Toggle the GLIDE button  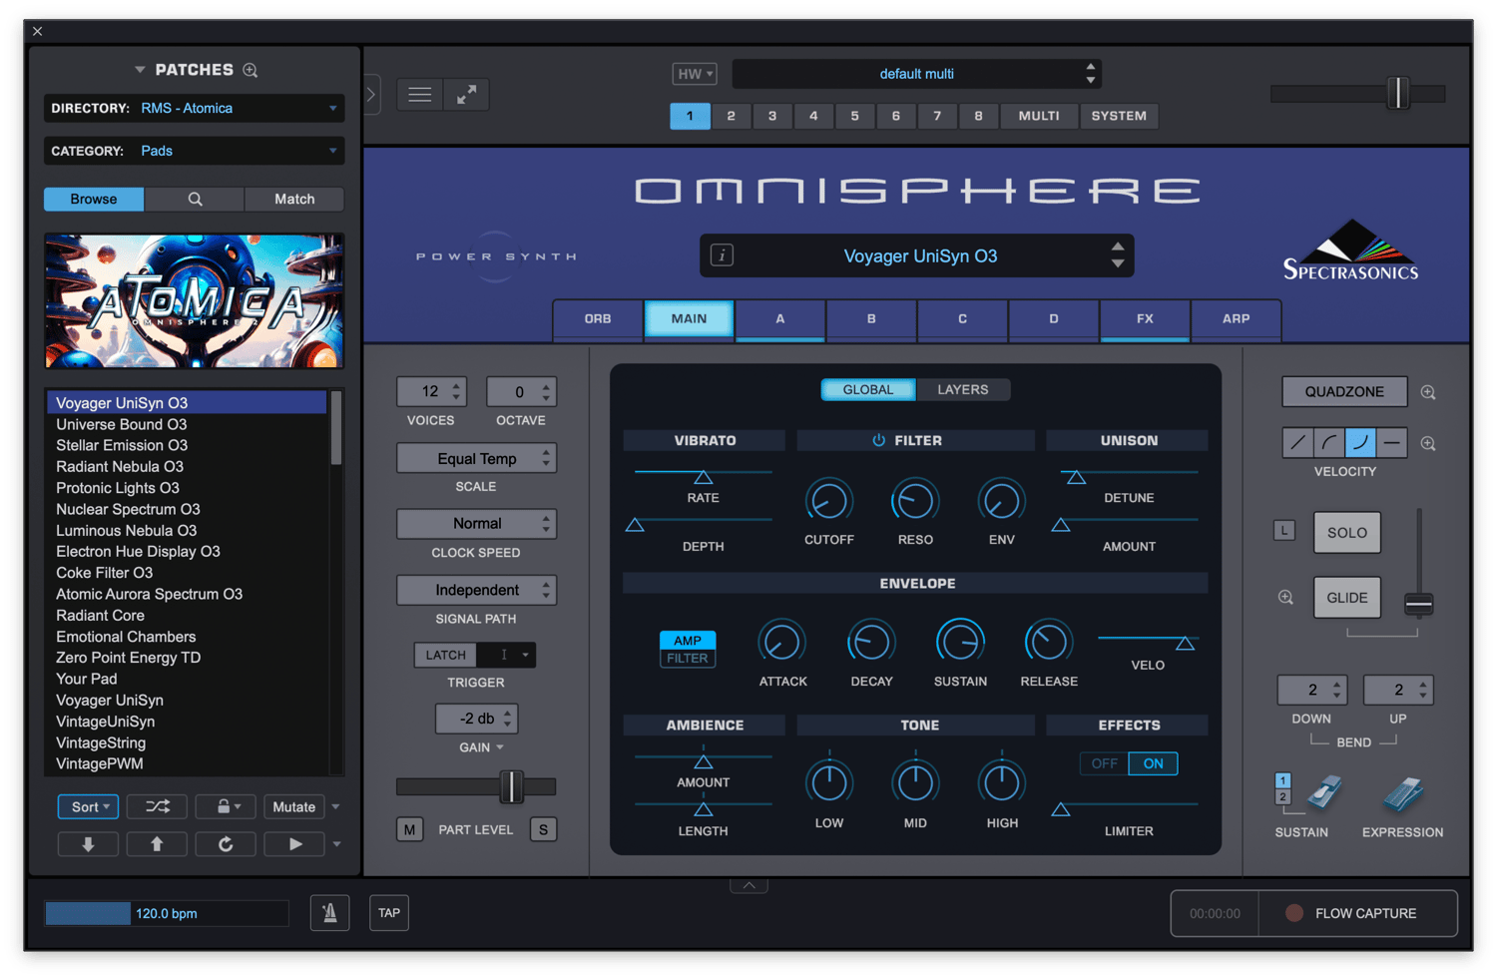(x=1347, y=598)
